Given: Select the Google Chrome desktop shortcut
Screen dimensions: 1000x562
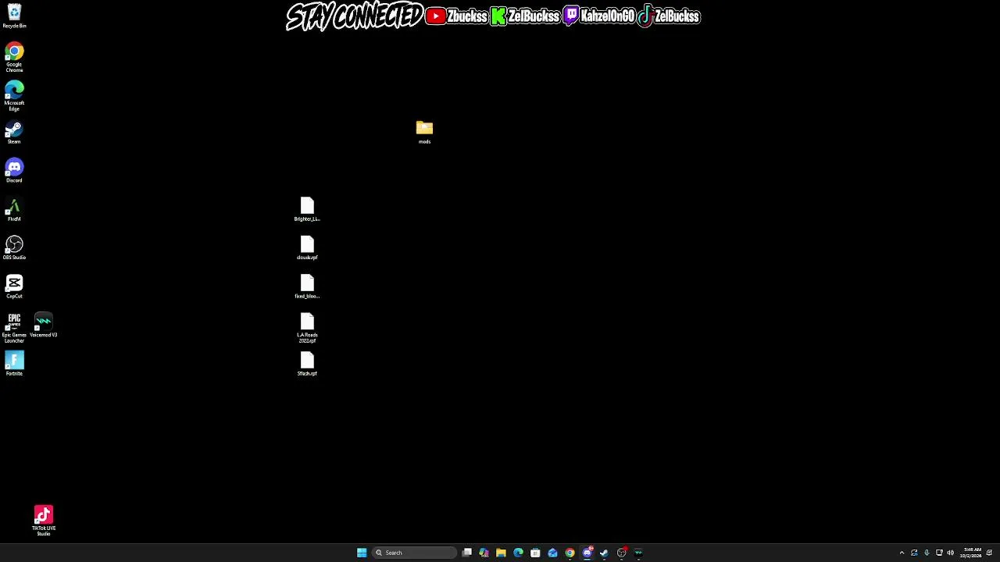Looking at the screenshot, I should (14, 58).
